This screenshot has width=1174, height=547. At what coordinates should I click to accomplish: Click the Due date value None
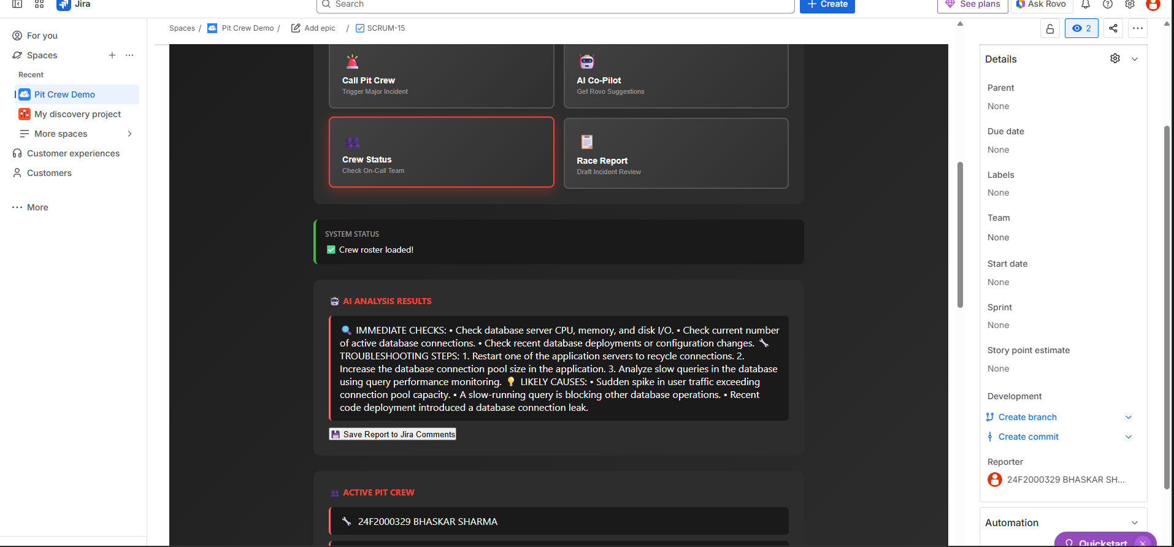point(998,150)
